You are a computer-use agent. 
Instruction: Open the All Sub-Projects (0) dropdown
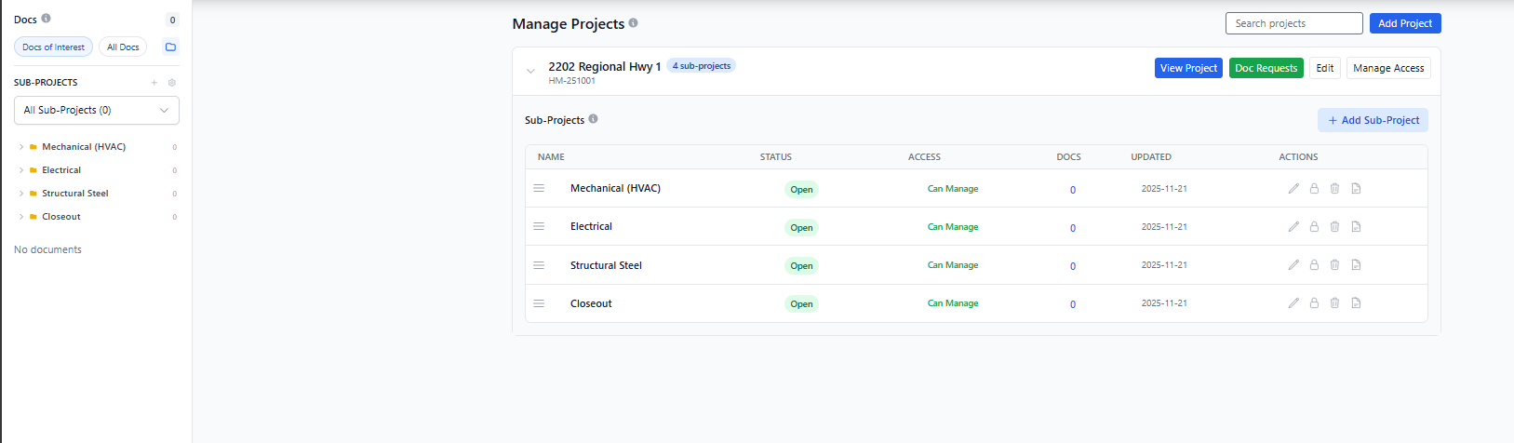(x=97, y=110)
